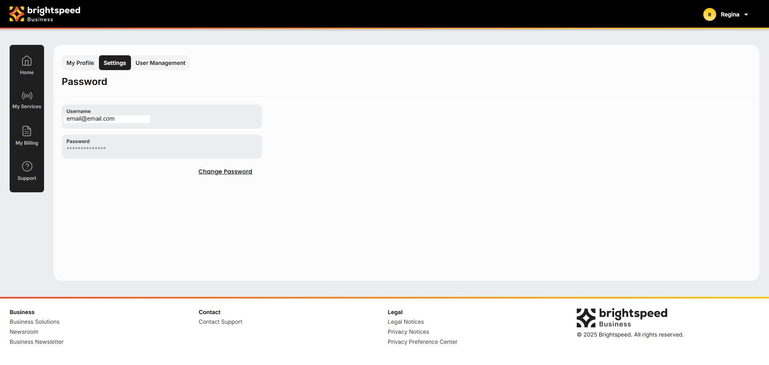Click the footer Brightspeed Business logo

coord(622,318)
